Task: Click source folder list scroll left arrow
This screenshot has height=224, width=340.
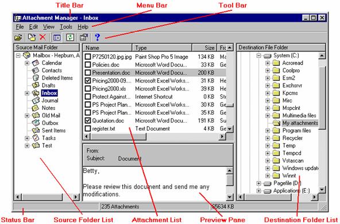Action: point(18,197)
